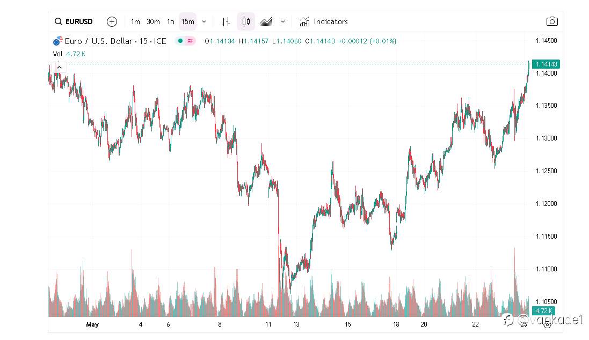This screenshot has height=340, width=589.
Task: Select the area chart style icon
Action: coord(266,22)
